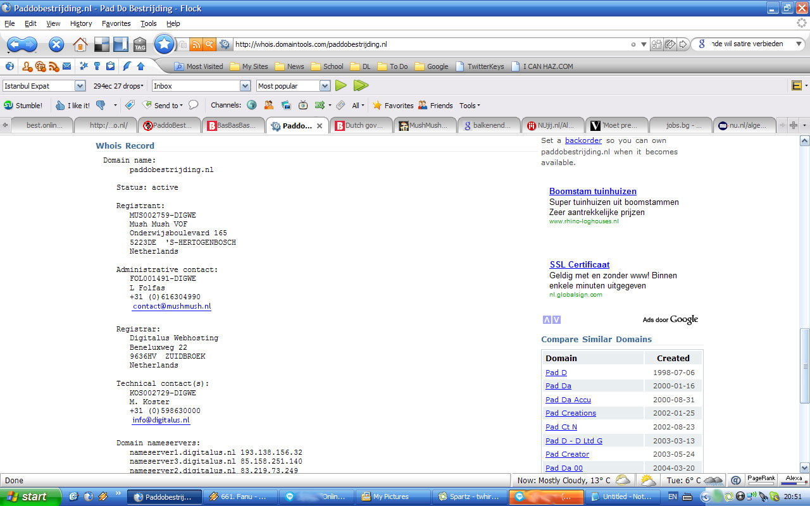Open the contact@mushmush.nl email link

coord(171,306)
